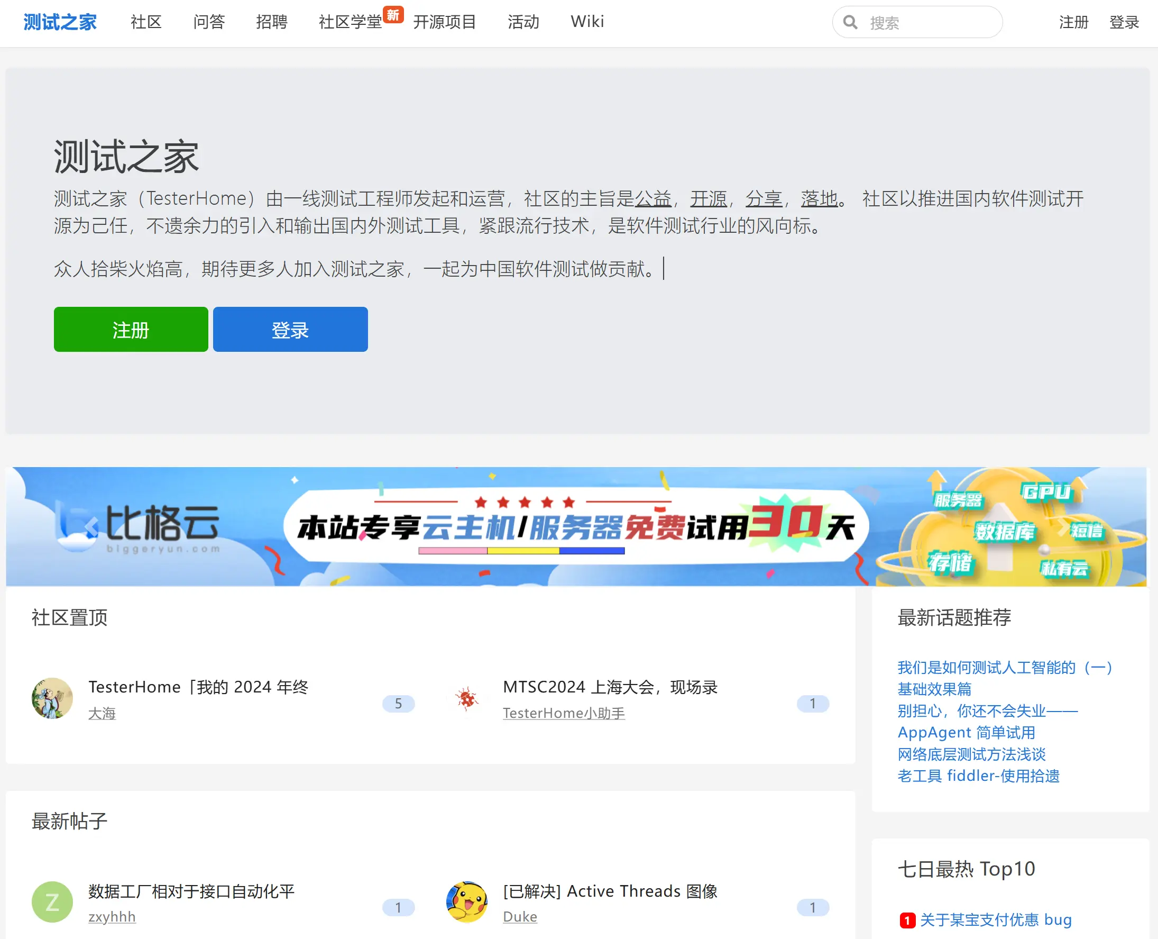The width and height of the screenshot is (1158, 939).
Task: Open the 公益 link in description
Action: [x=654, y=198]
